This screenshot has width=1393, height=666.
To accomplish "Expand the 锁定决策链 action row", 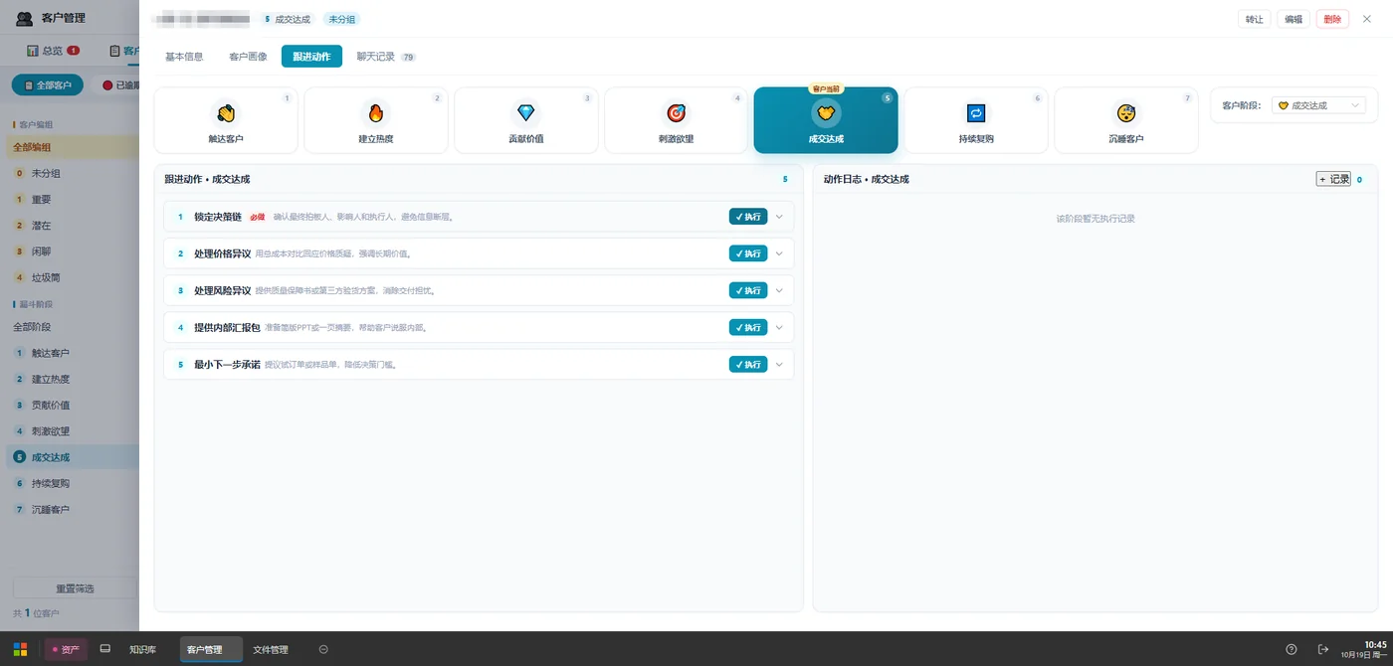I will [780, 217].
